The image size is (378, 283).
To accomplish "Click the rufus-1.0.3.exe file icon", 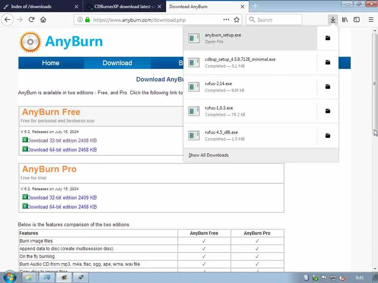I will coord(194,111).
